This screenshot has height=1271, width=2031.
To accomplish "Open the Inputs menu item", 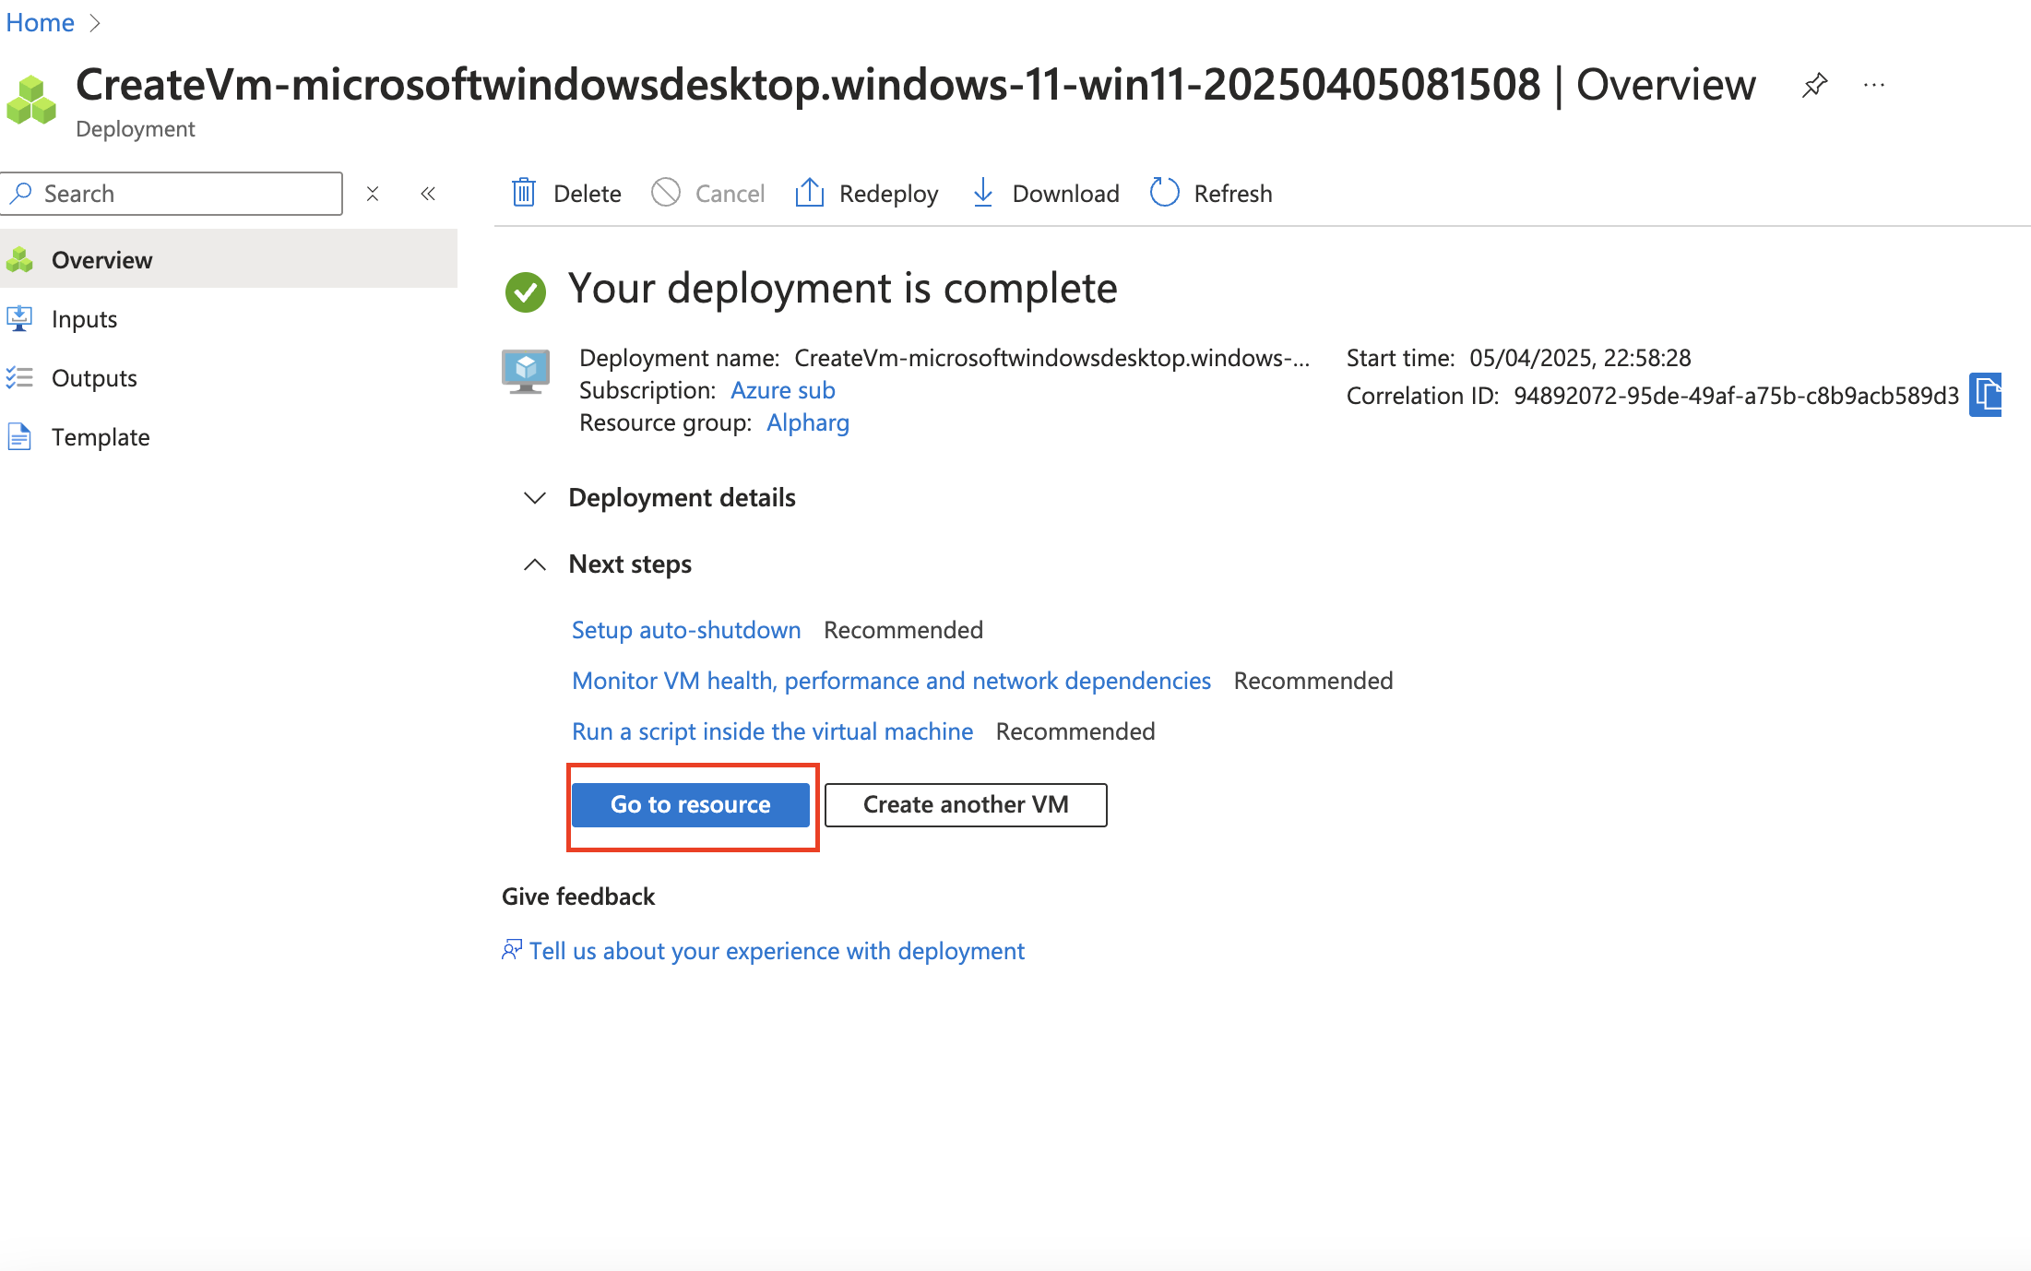I will click(x=229, y=319).
